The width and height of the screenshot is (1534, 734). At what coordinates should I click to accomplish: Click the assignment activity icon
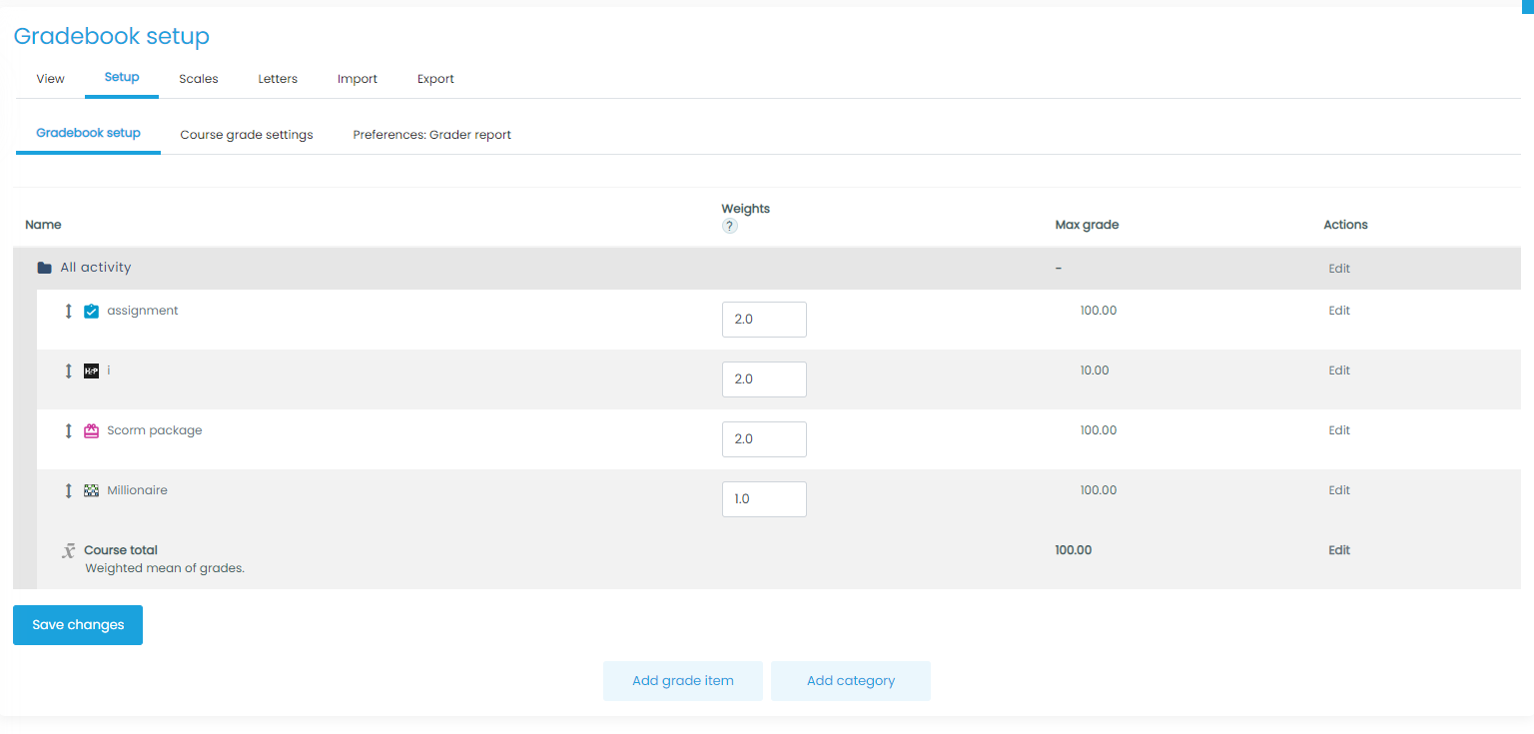(92, 312)
